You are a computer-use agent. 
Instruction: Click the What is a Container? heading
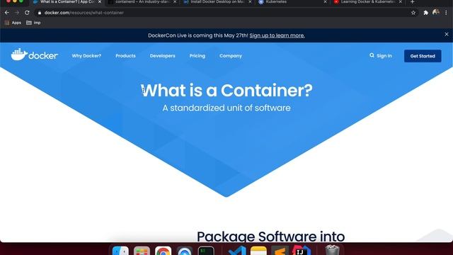[x=226, y=90]
